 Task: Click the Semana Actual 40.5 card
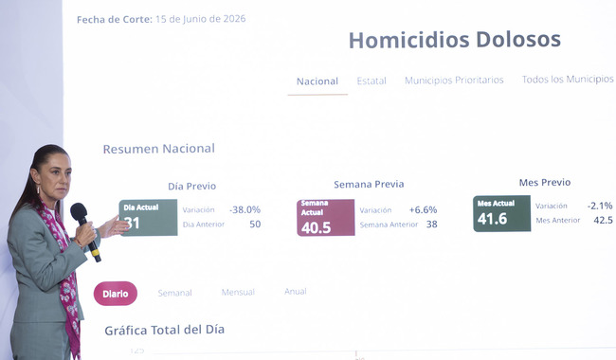(326, 218)
